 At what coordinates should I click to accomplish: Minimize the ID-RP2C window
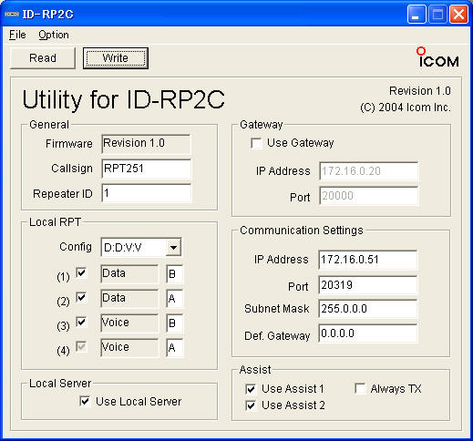tap(416, 14)
